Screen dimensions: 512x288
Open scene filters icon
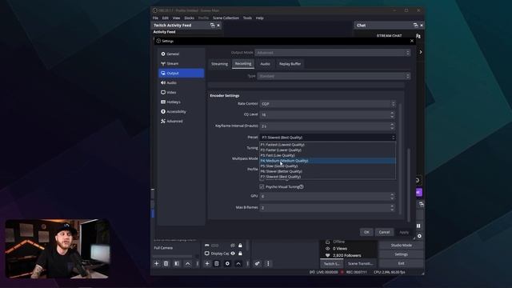[177, 263]
